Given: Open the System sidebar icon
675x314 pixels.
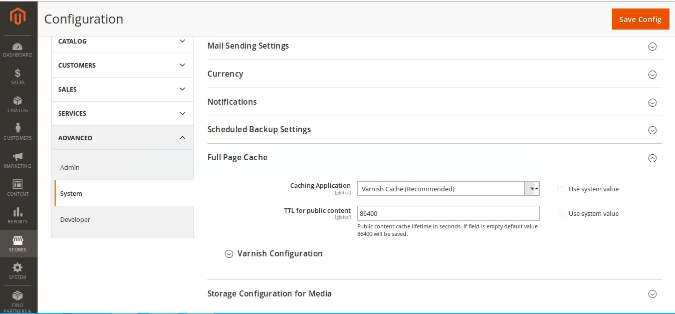Looking at the screenshot, I should (18, 271).
